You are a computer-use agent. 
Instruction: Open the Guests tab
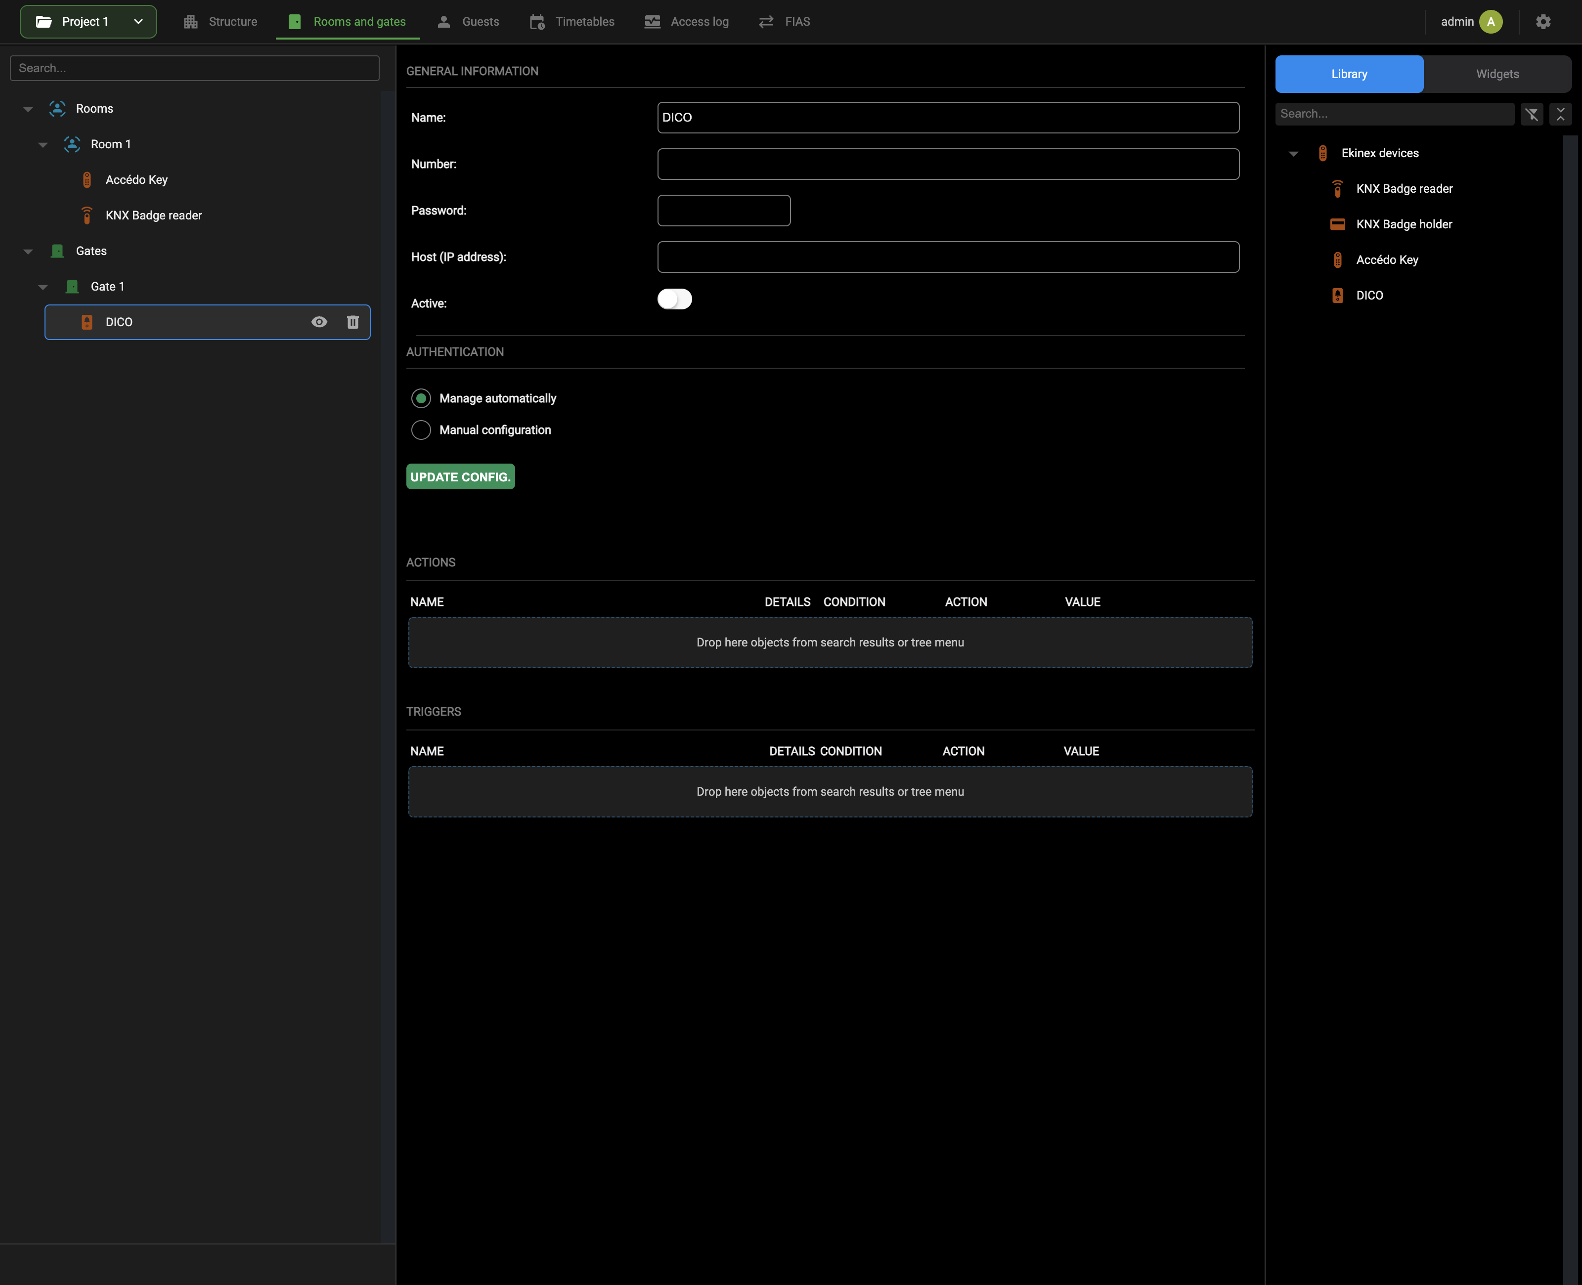click(468, 22)
